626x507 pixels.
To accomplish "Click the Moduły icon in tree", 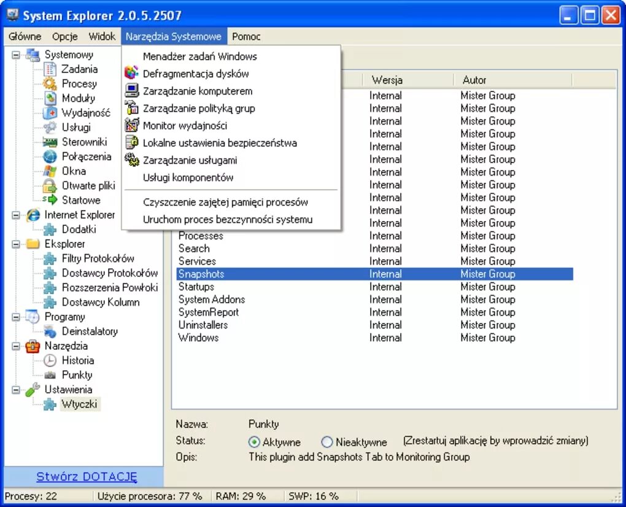I will (50, 98).
